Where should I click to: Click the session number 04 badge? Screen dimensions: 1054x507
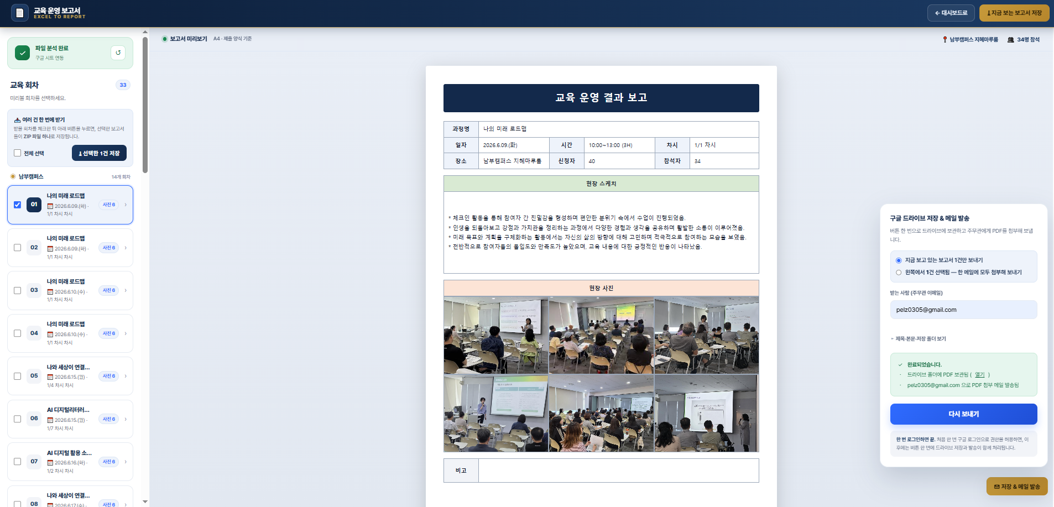pyautogui.click(x=34, y=333)
